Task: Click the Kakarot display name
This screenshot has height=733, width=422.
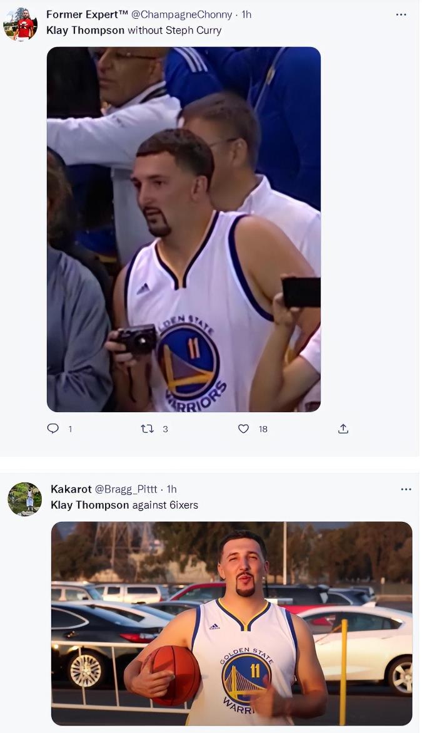Action: [x=71, y=489]
